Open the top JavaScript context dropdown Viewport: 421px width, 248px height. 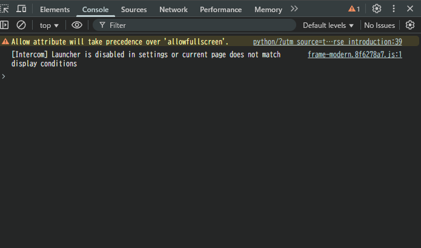(49, 25)
